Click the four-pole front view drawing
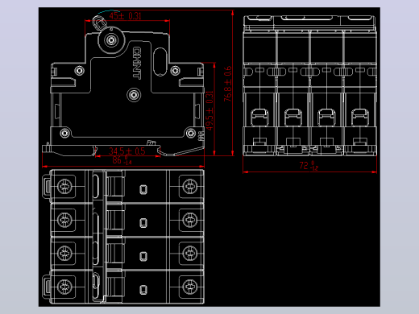Viewport: 419px width, 314px height. click(309, 85)
